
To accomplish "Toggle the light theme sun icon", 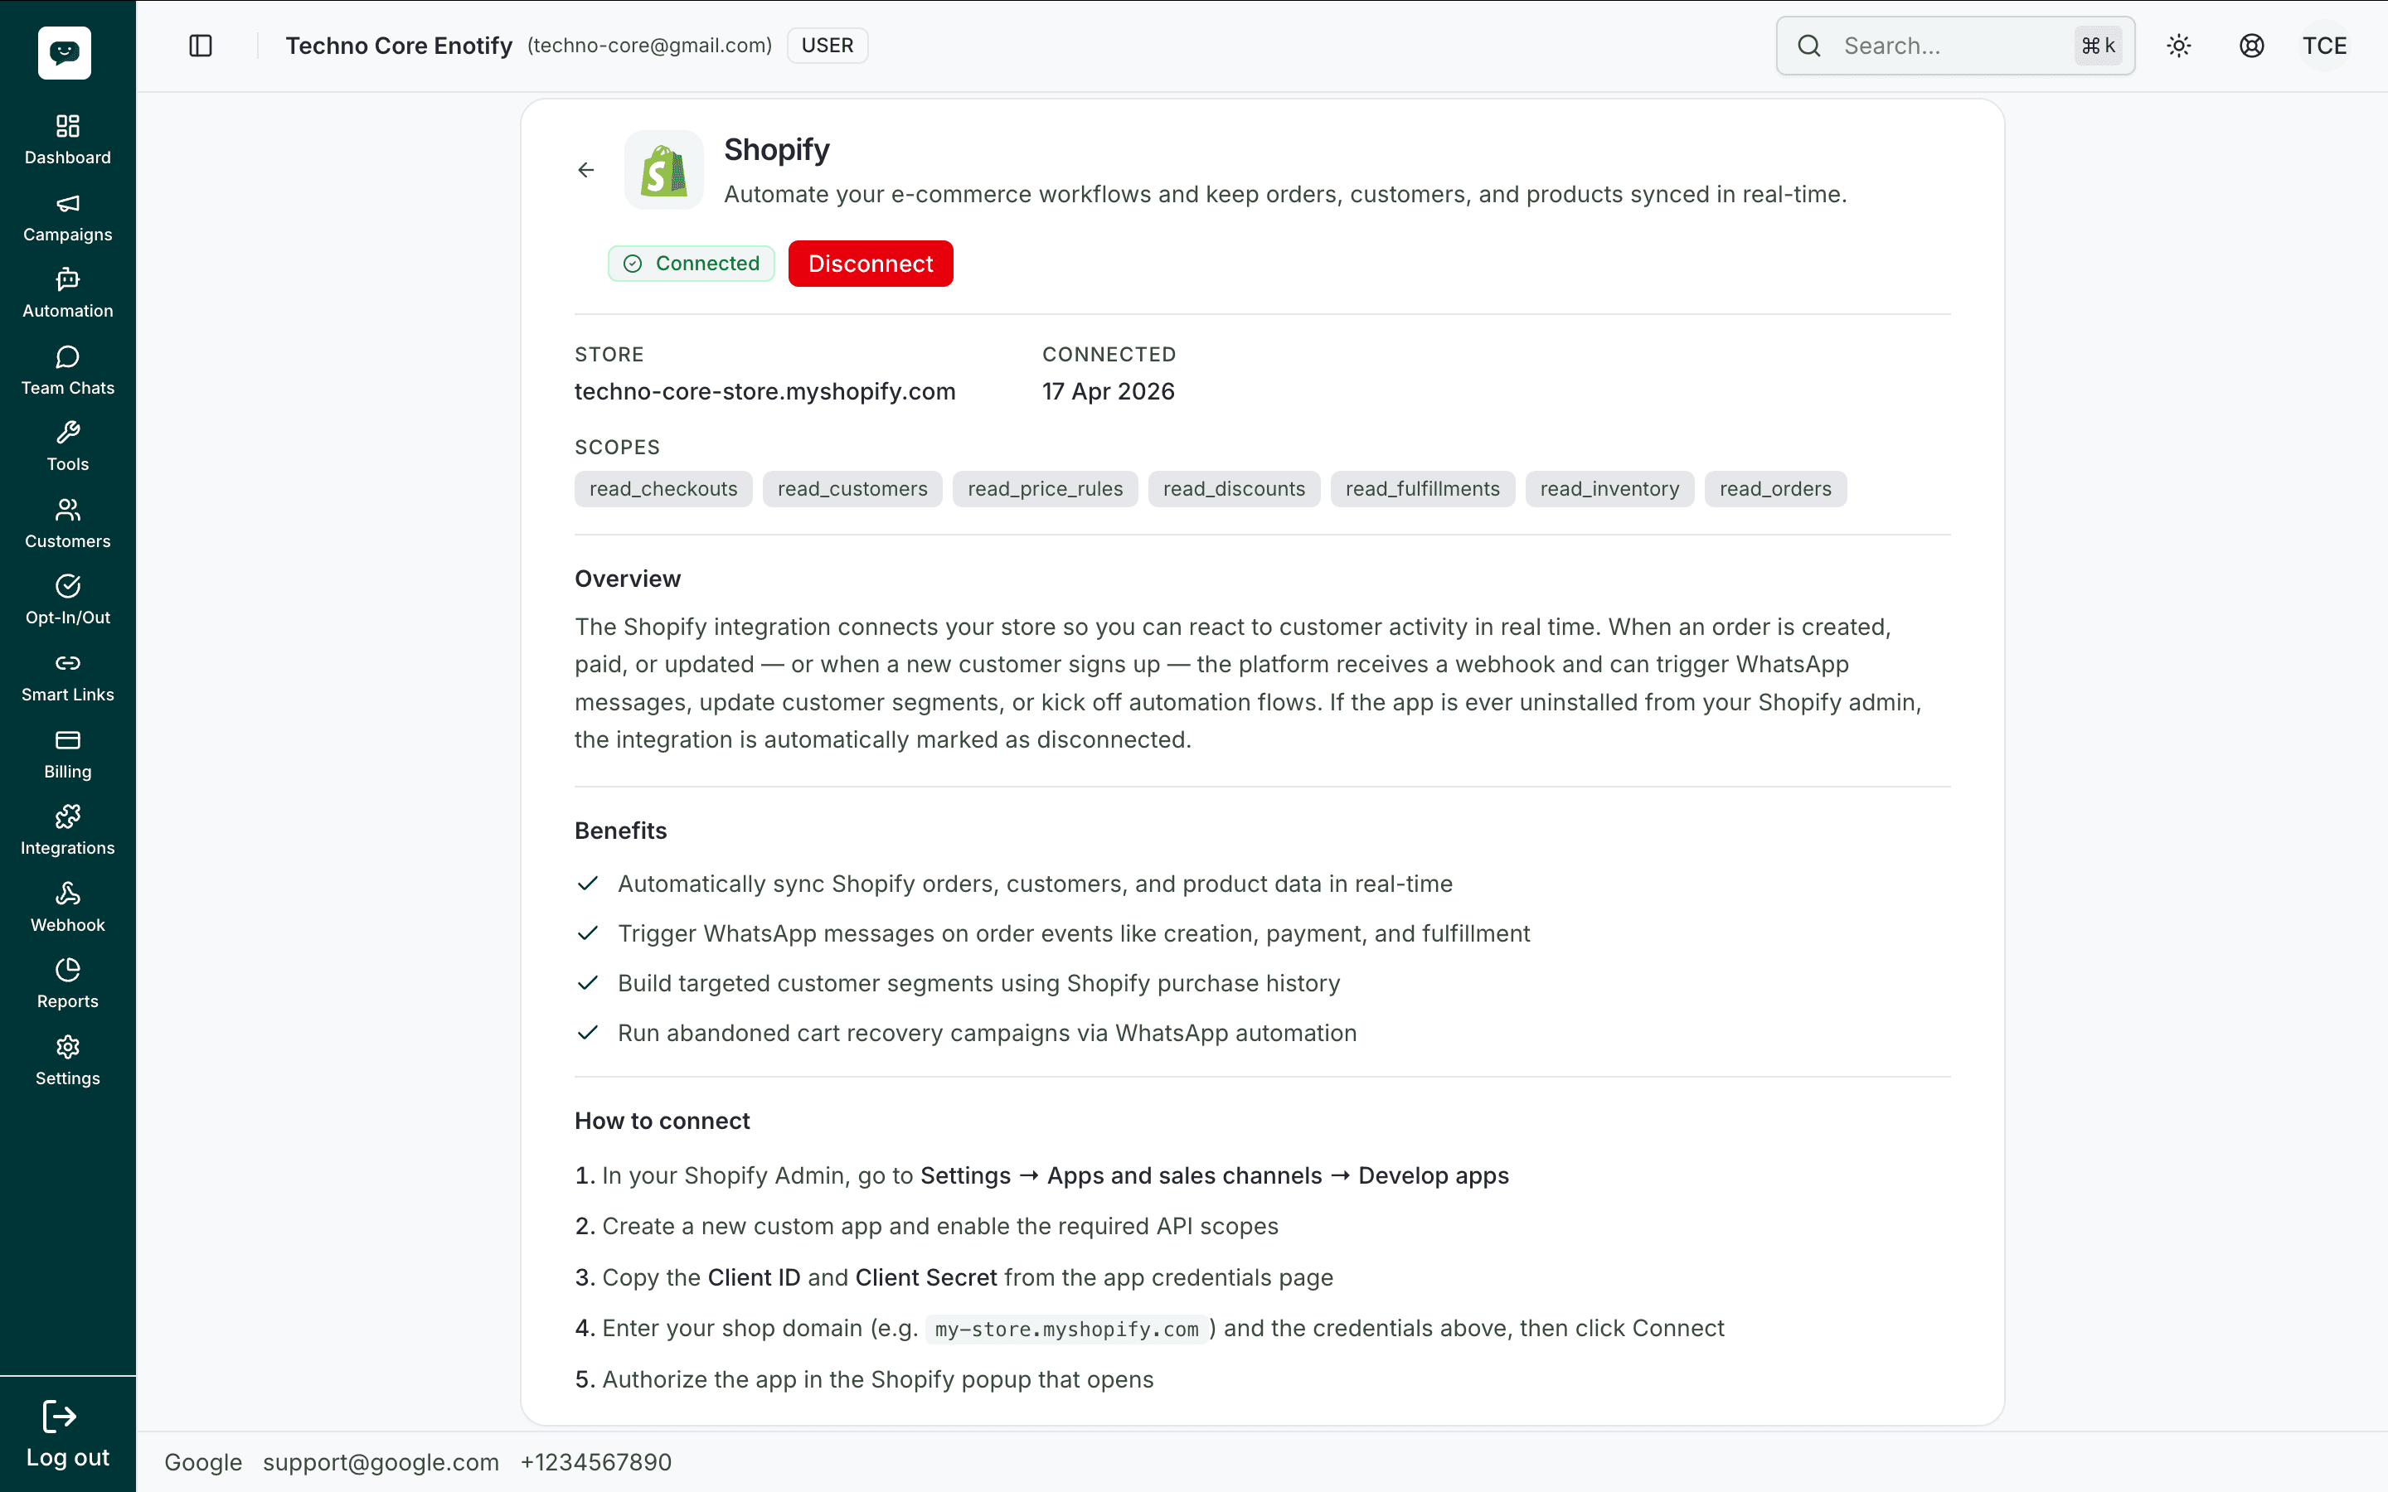I will (2179, 46).
